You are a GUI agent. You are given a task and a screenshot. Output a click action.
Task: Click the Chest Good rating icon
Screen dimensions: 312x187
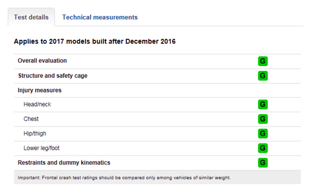(x=262, y=119)
